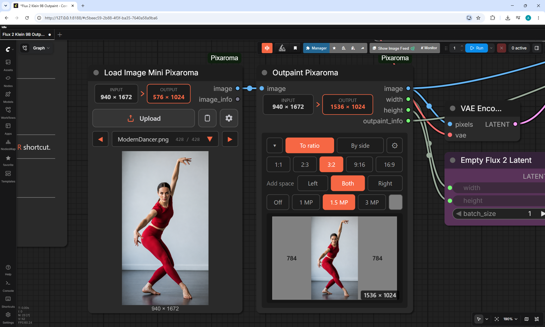Viewport: 545px width, 327px height.
Task: Select the 9:16 aspect ratio
Action: pyautogui.click(x=359, y=164)
